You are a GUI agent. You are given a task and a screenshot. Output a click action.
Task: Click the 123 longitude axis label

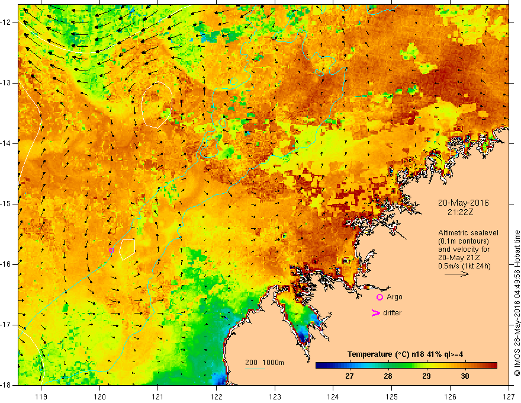pyautogui.click(x=275, y=396)
